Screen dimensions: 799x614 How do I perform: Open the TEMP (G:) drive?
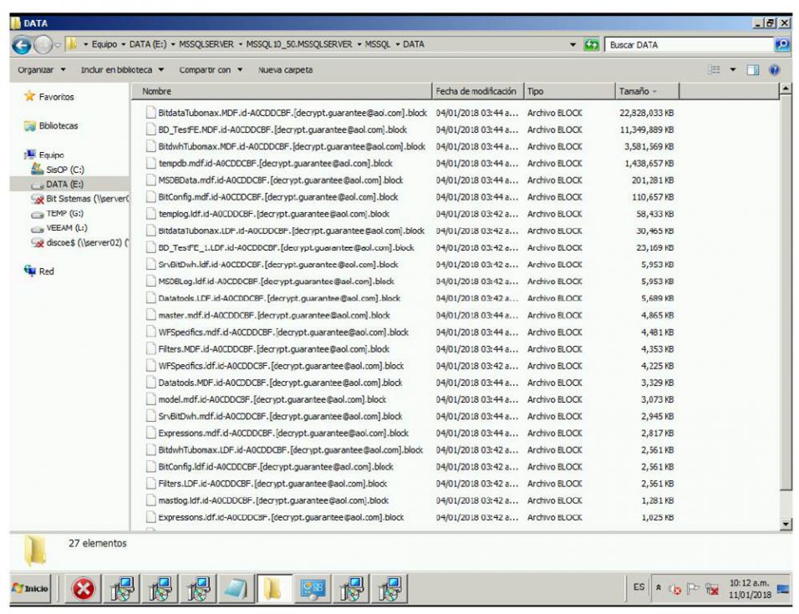point(58,213)
